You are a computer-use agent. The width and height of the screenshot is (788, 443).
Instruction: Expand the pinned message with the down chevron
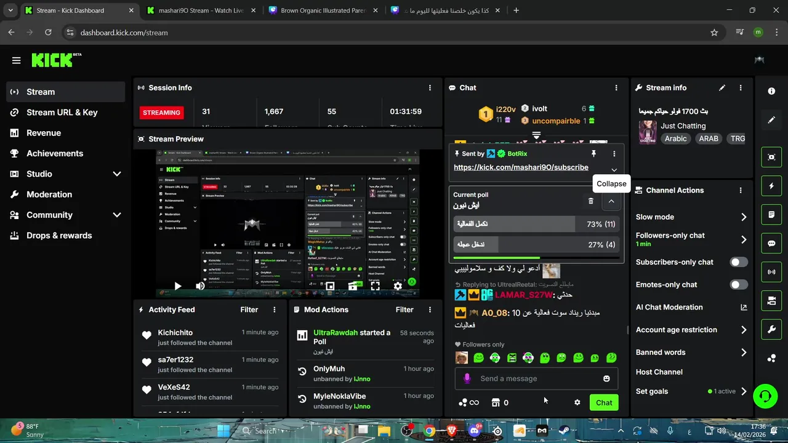[614, 170]
